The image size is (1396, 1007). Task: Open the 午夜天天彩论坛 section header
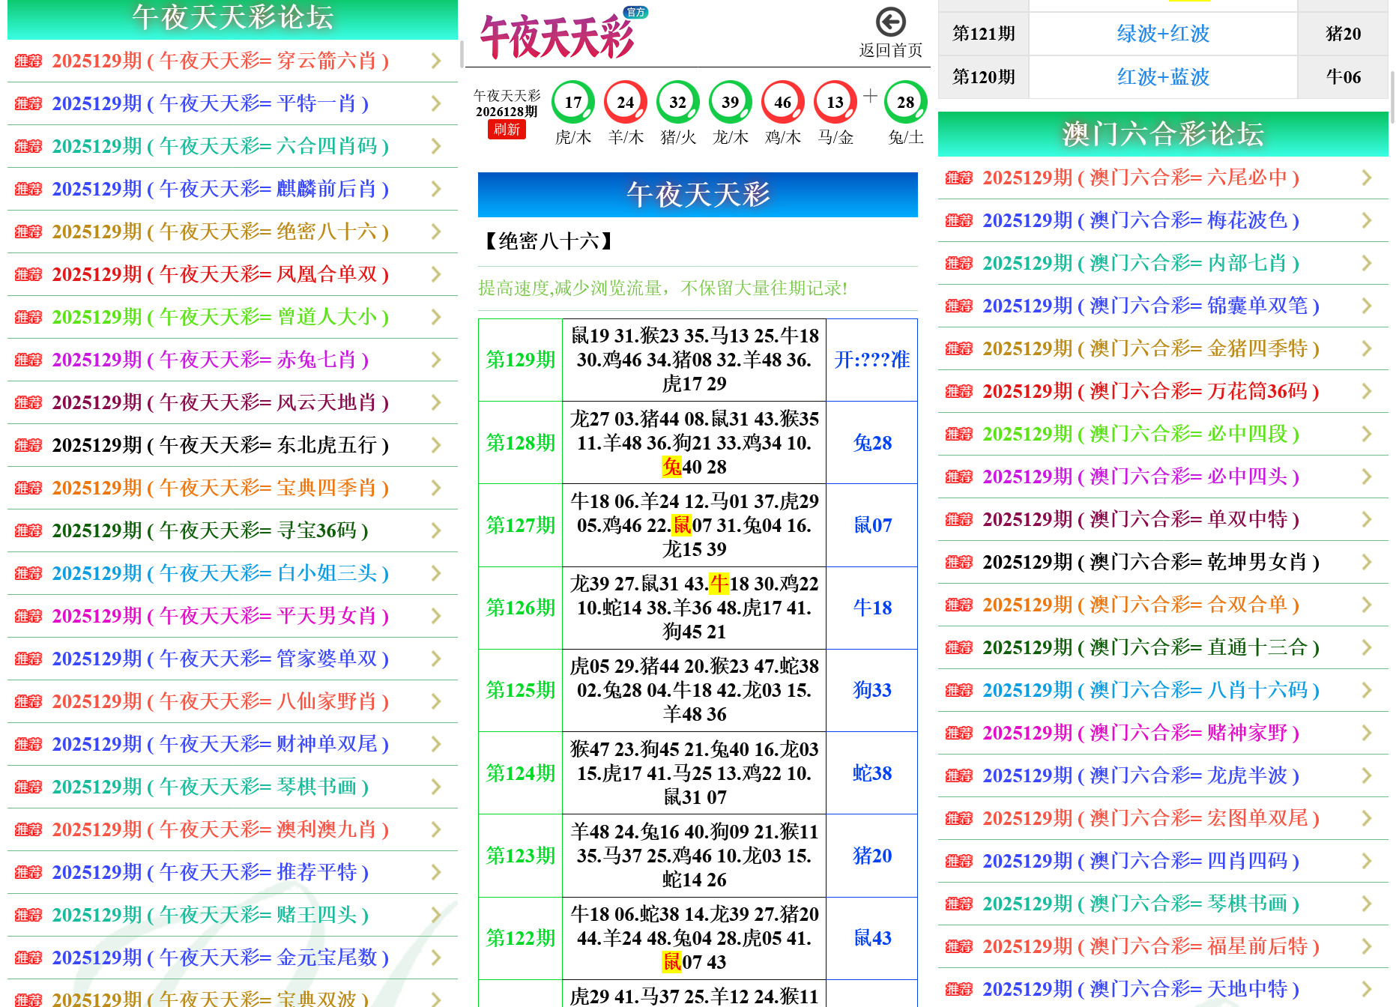coord(232,18)
